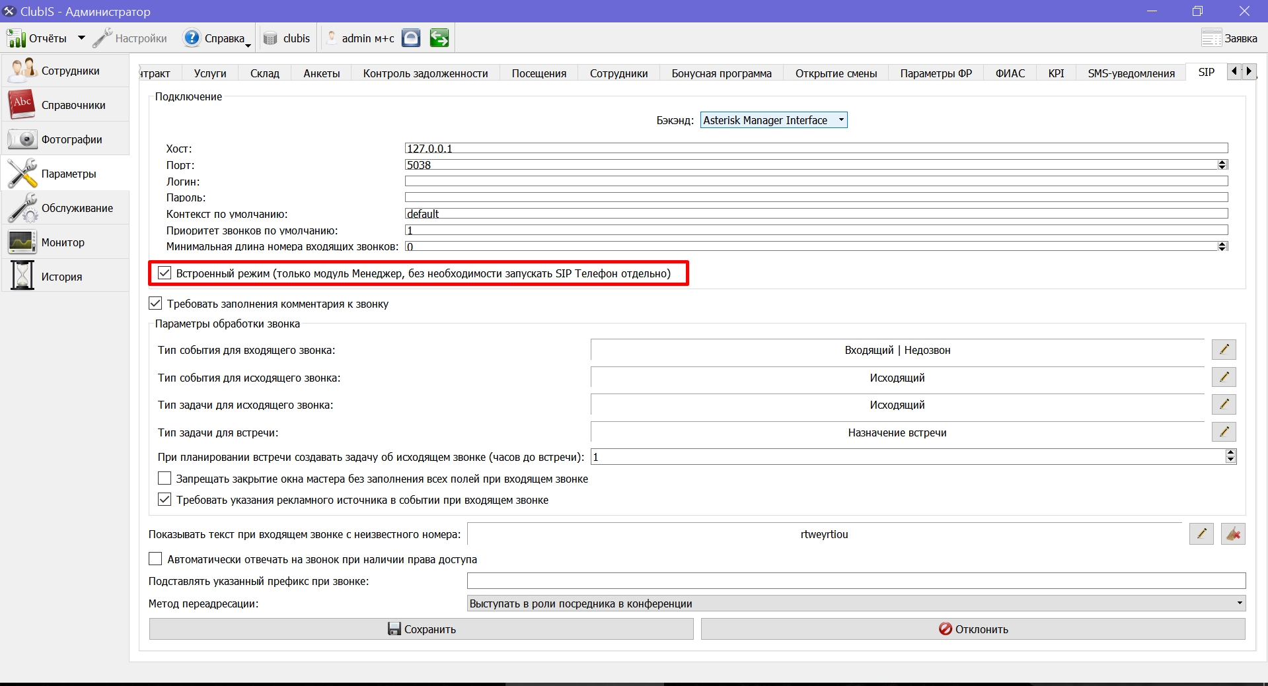Switch to the Анкеты tab
This screenshot has width=1268, height=686.
point(322,73)
